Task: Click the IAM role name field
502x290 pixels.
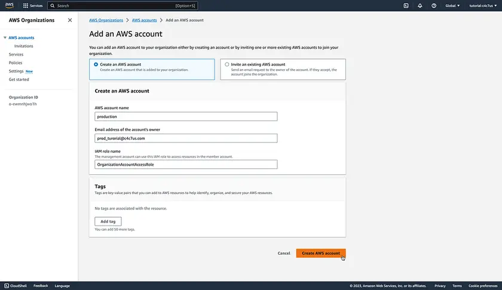Action: 186,164
